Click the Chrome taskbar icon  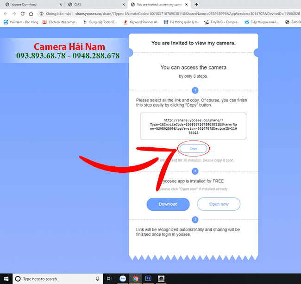click(136, 278)
